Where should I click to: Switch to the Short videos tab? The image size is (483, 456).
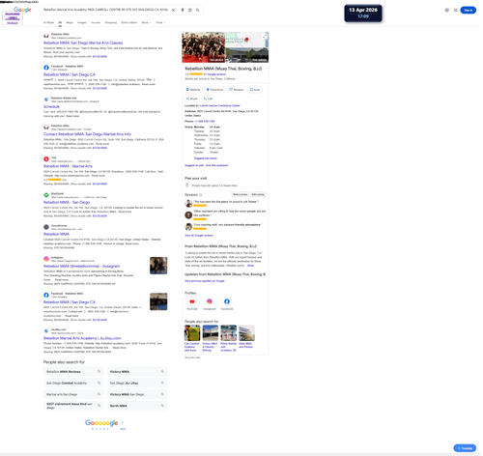pyautogui.click(x=129, y=23)
